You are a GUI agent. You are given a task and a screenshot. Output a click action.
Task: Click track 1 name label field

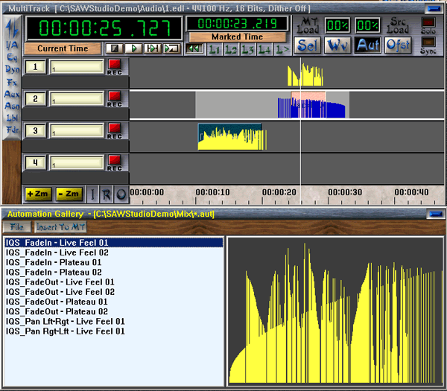(77, 67)
